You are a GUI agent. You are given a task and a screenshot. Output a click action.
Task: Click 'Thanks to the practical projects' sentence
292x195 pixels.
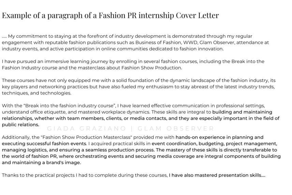point(38,175)
